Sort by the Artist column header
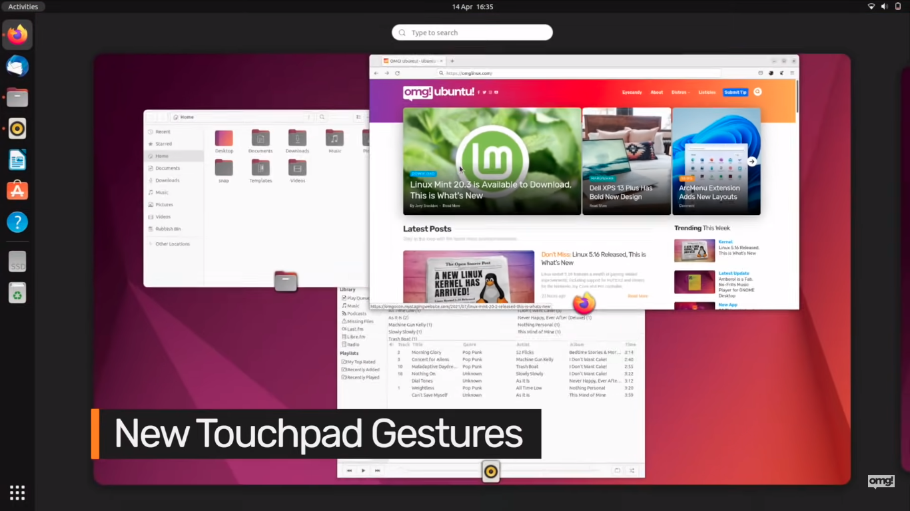The height and width of the screenshot is (511, 910). [x=523, y=345]
